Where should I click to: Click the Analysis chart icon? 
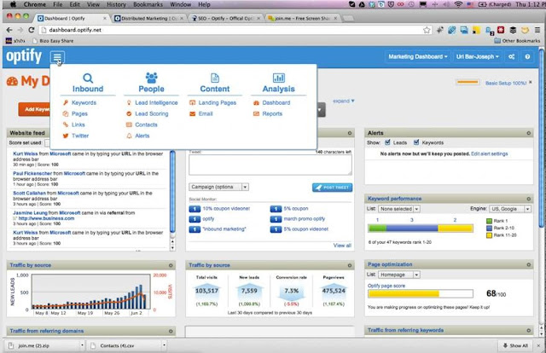pos(279,78)
